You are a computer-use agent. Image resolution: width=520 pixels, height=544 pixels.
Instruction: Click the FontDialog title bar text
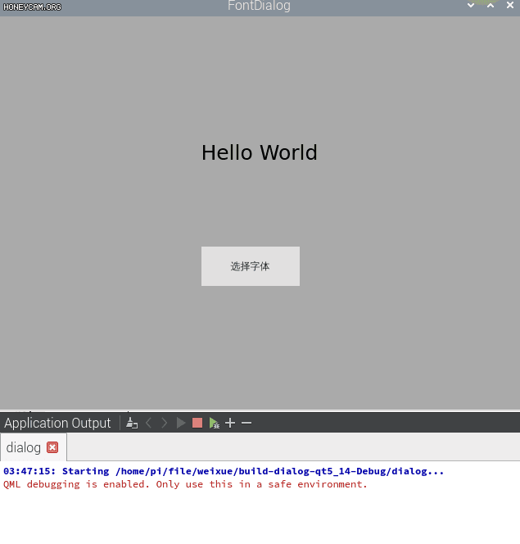259,7
